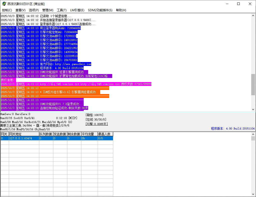Open the 帮助(H) menu
The width and height of the screenshot is (256, 197).
tap(121, 10)
